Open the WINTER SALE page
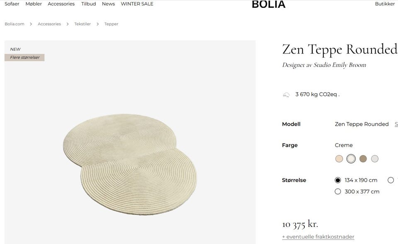The image size is (398, 244). point(137,4)
